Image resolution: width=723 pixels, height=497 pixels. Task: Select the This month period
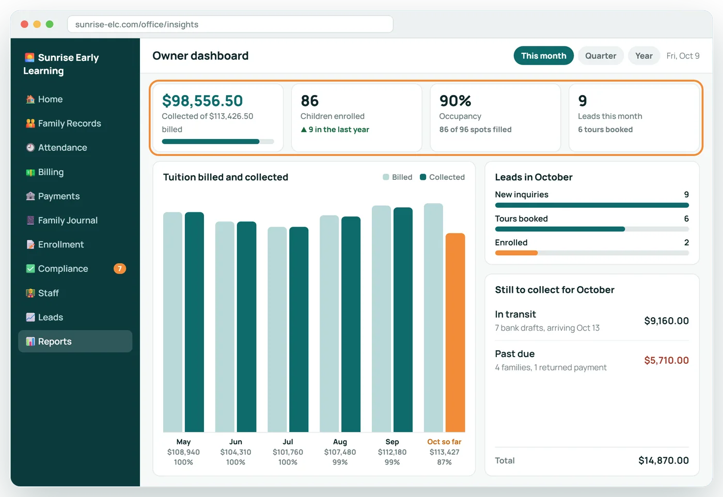[543, 56]
